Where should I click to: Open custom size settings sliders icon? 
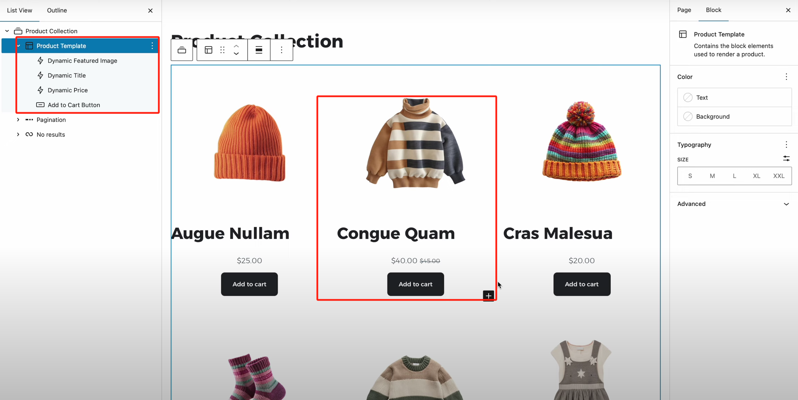click(x=786, y=159)
